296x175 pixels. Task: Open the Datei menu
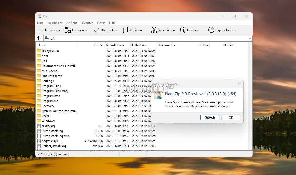pyautogui.click(x=41, y=23)
